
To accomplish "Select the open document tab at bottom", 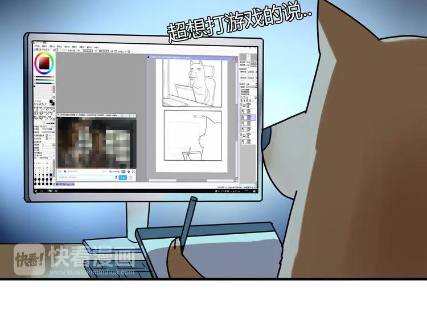I will pos(65,184).
